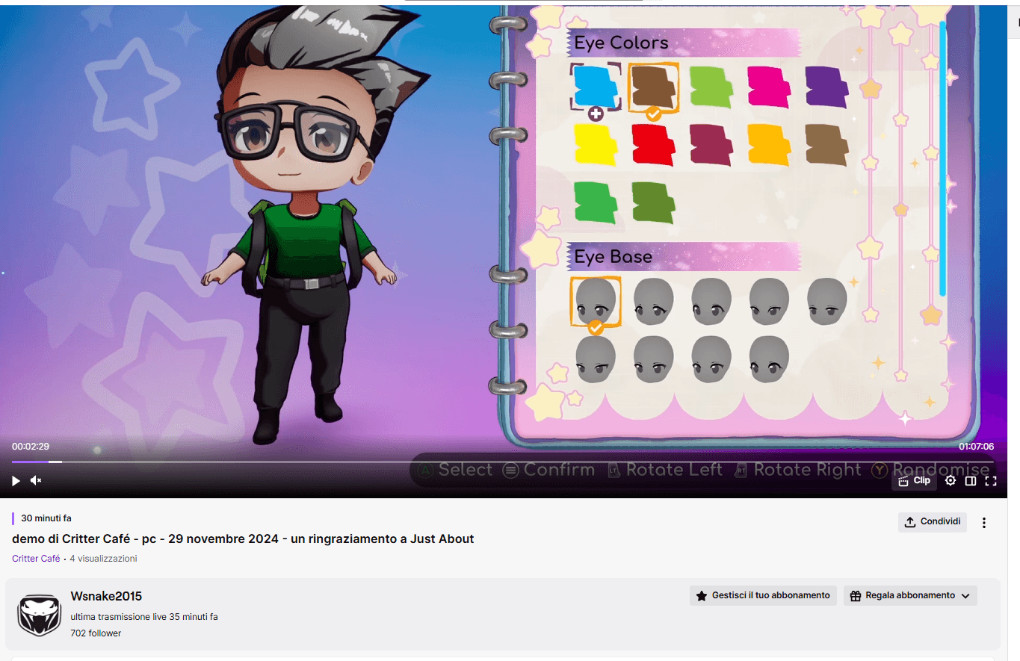Create a Clip from the video
1020x661 pixels.
pyautogui.click(x=915, y=480)
